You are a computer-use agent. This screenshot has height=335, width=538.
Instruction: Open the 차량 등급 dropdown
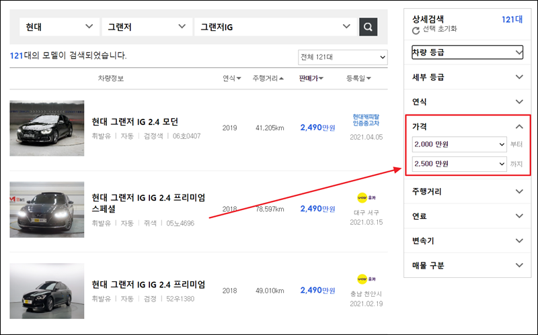click(467, 52)
